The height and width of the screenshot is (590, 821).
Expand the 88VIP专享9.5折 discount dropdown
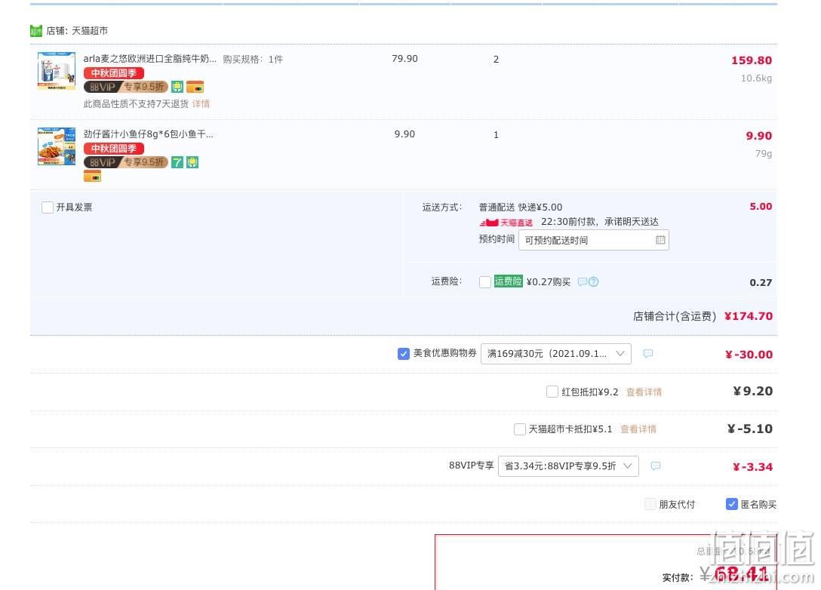click(569, 466)
